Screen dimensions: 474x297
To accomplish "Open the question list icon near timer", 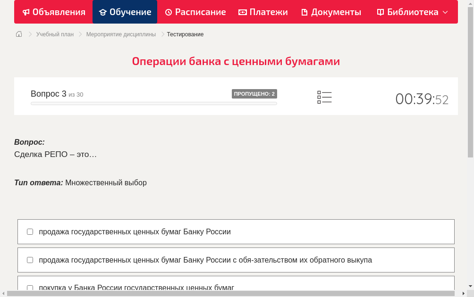I will tap(324, 98).
